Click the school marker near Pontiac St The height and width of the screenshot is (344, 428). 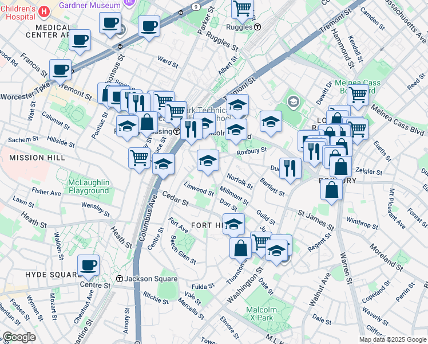point(127,128)
